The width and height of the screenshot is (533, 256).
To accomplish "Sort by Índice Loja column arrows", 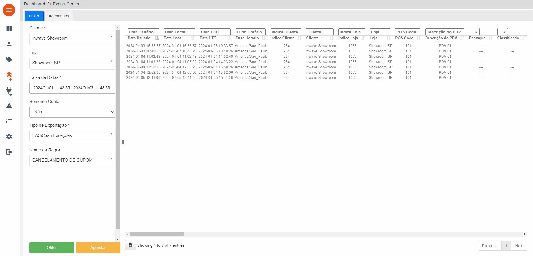I will 363,38.
